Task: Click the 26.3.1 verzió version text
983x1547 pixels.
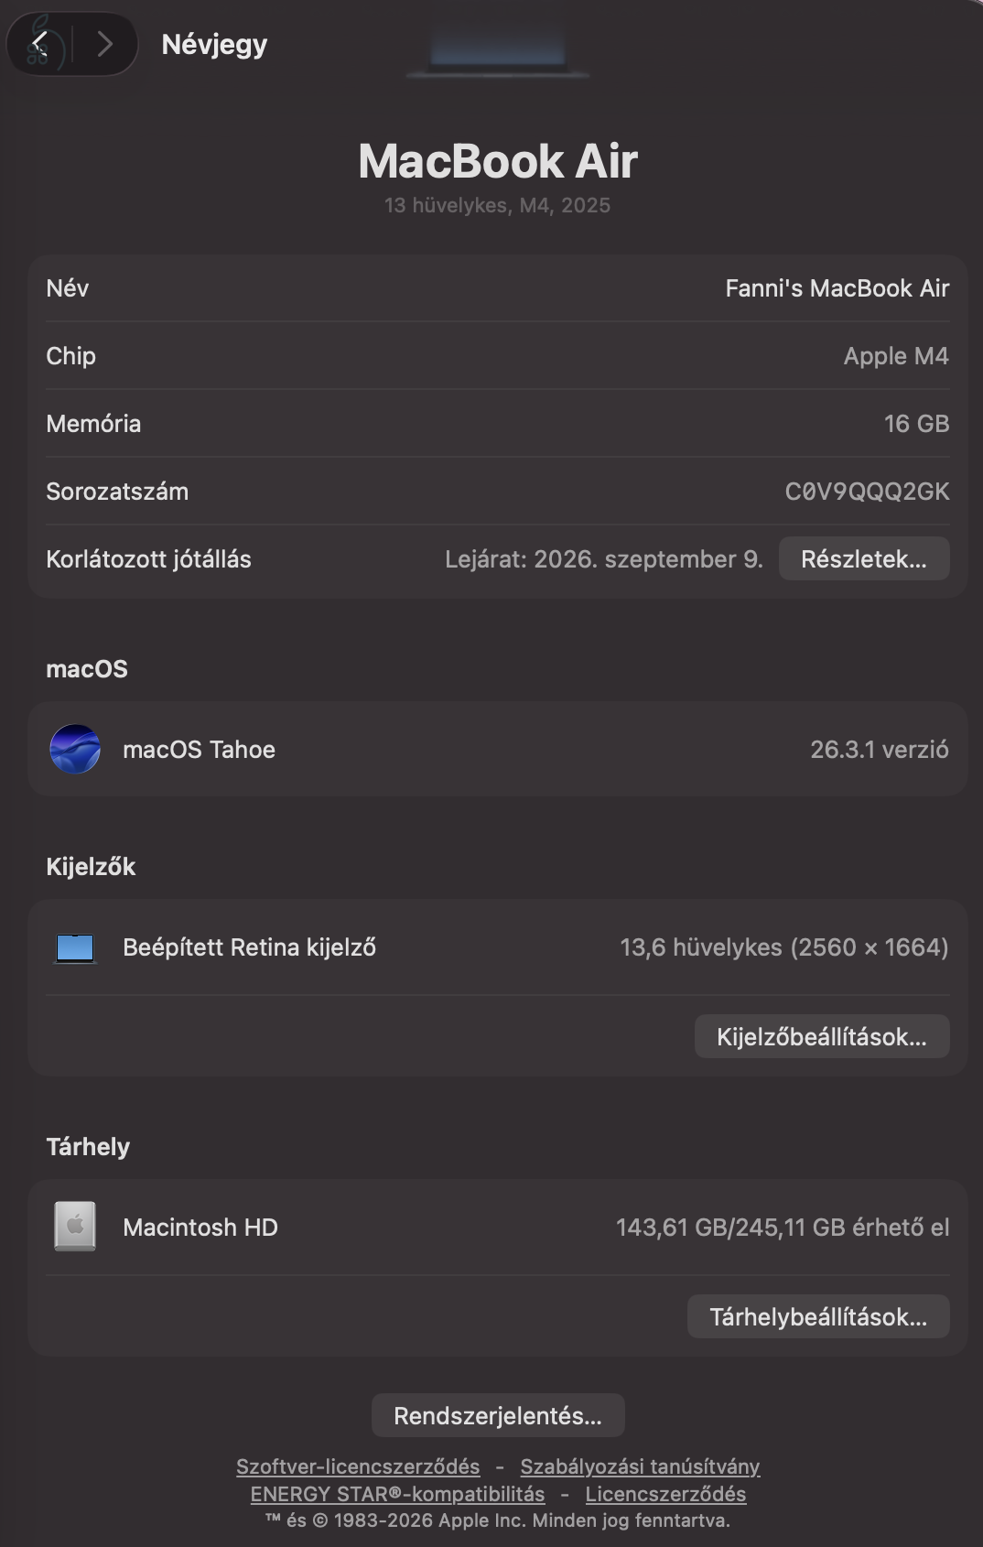Action: [879, 750]
